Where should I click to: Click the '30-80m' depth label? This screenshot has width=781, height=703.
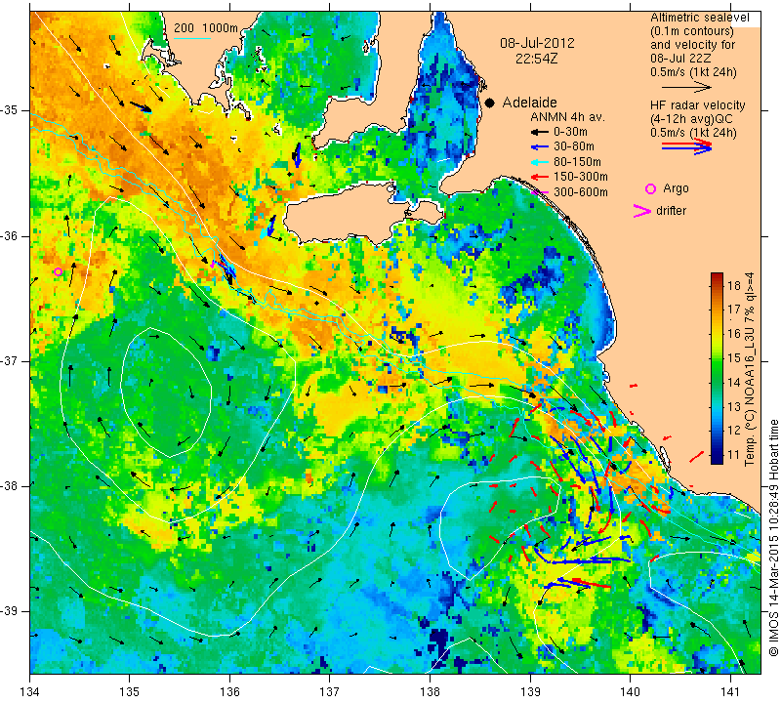tap(574, 147)
